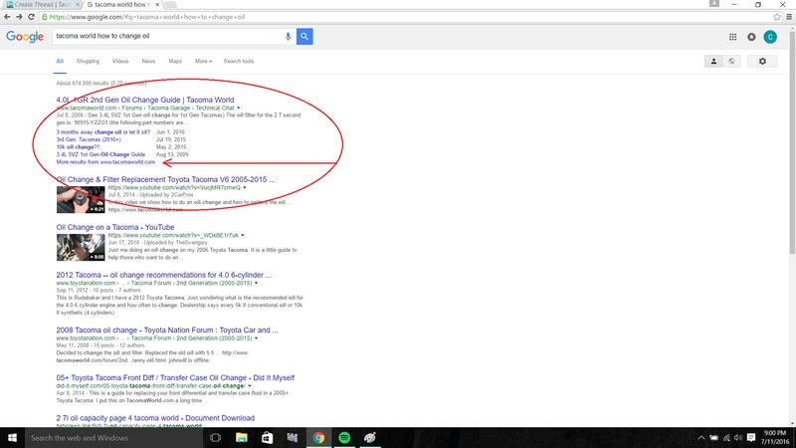
Task: Click the browser address bar
Action: (406, 17)
